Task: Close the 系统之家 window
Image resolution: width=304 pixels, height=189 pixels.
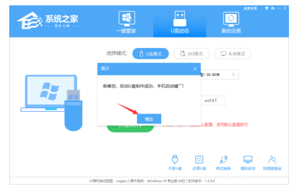Action: coord(285,8)
